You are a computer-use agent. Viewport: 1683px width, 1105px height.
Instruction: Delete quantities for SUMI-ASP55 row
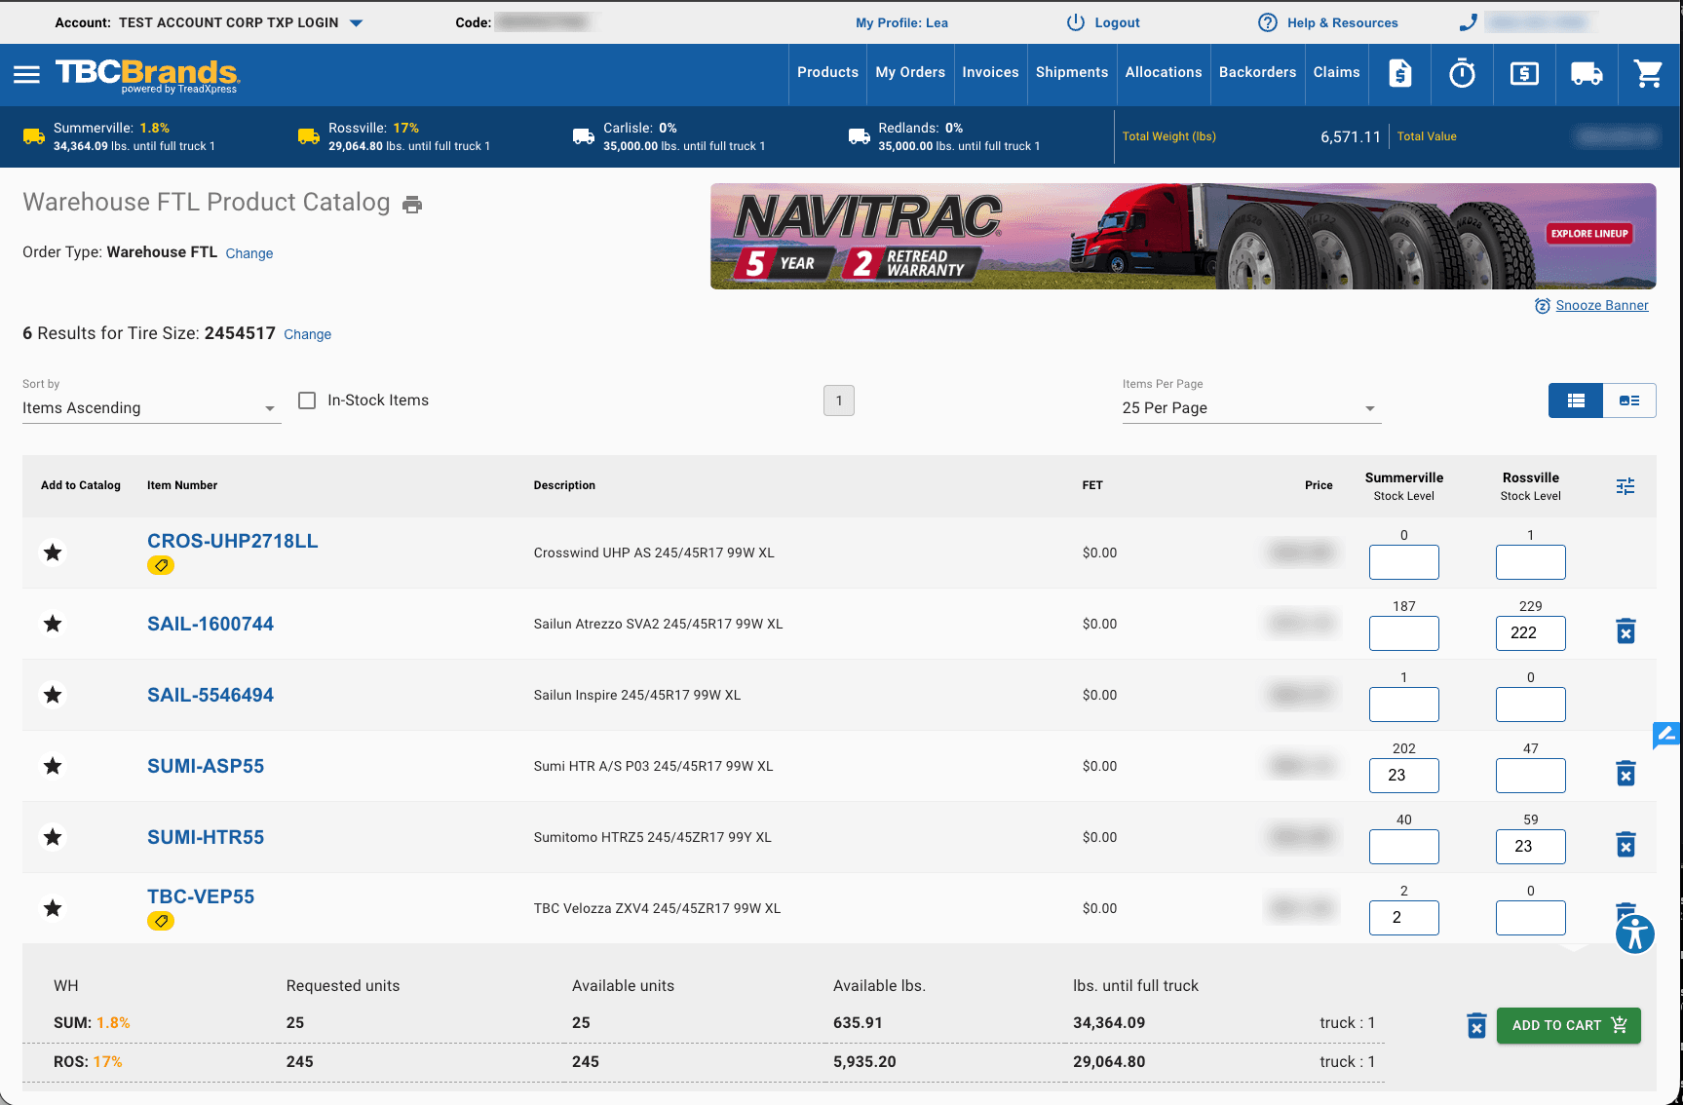[x=1626, y=774]
